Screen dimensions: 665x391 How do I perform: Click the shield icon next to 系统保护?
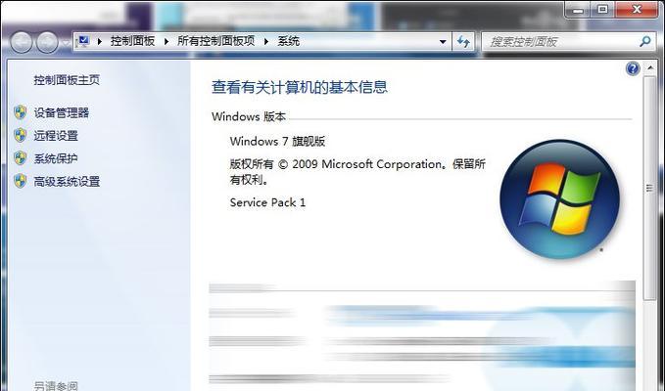coord(20,158)
